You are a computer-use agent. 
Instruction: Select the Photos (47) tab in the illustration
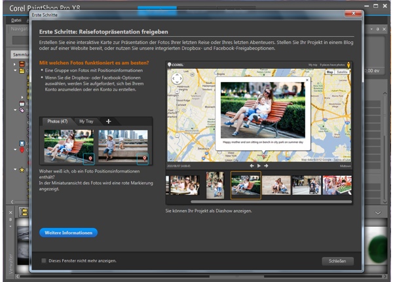[58, 121]
